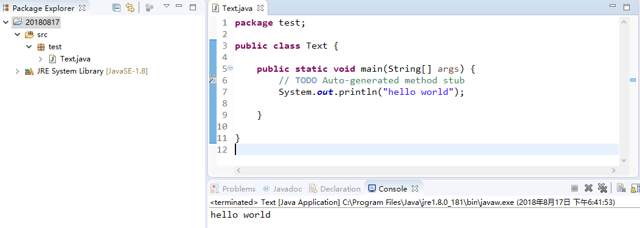The image size is (640, 228).
Task: Select the test package
Action: [x=55, y=47]
